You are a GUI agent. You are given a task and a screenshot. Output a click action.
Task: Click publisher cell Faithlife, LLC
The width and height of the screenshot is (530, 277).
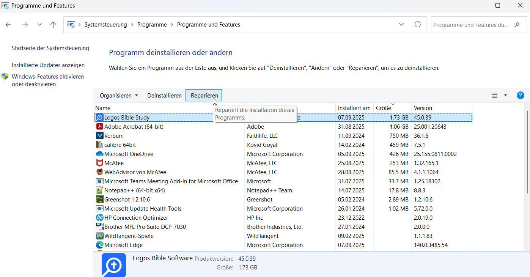(262, 135)
